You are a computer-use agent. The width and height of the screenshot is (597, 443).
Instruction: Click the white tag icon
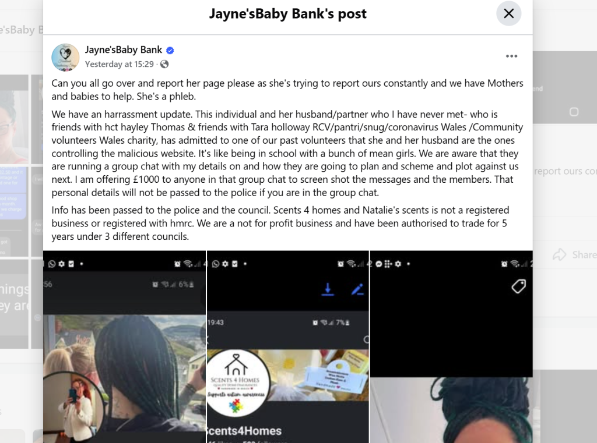coord(518,286)
